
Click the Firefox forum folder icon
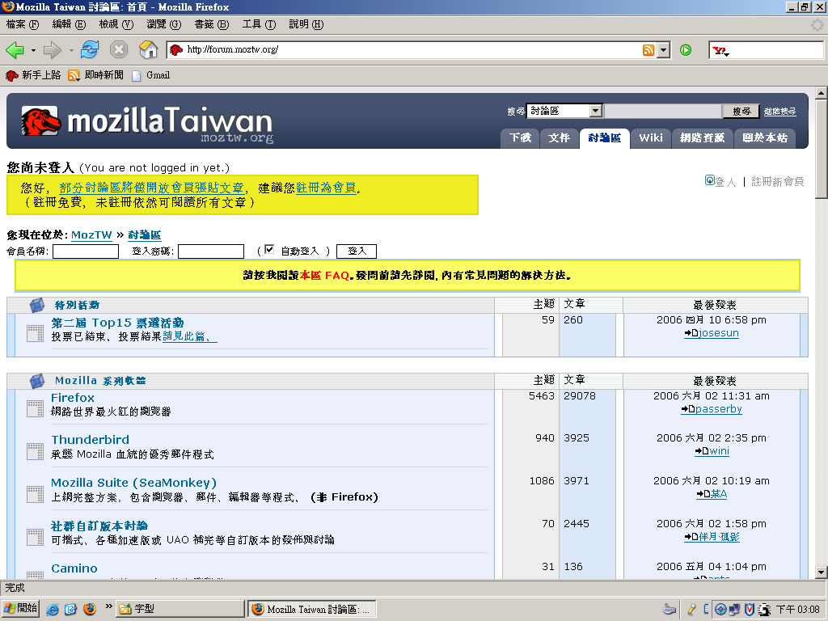pos(35,408)
